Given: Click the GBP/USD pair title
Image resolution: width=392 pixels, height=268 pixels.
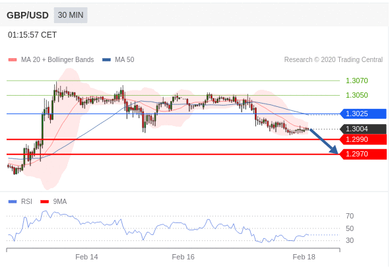Looking at the screenshot, I should [28, 15].
